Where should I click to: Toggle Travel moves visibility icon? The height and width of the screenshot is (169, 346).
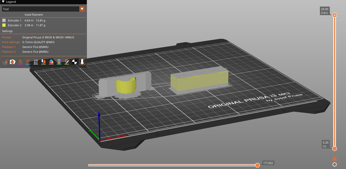click(5, 62)
